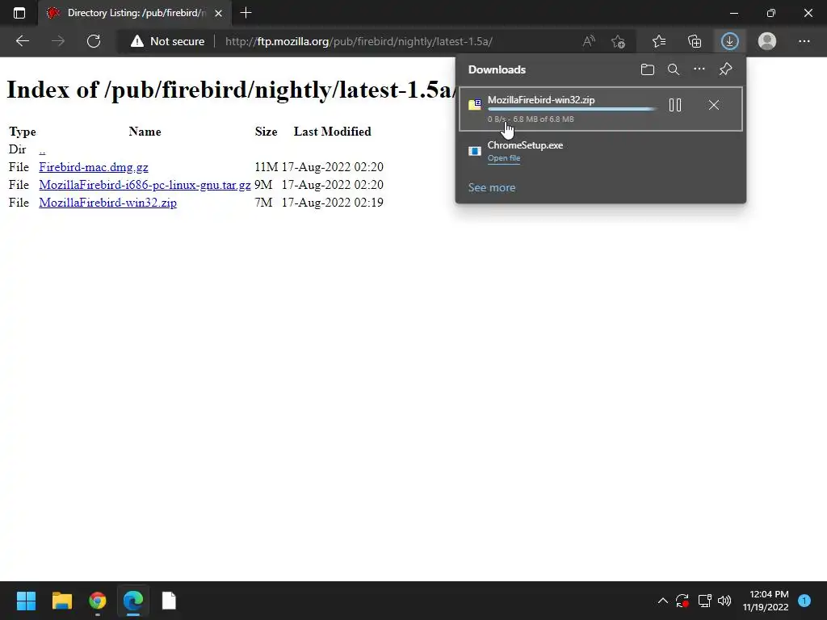Click MozillaFirebird-win32.zip link in listing
The width and height of the screenshot is (827, 620).
(107, 203)
